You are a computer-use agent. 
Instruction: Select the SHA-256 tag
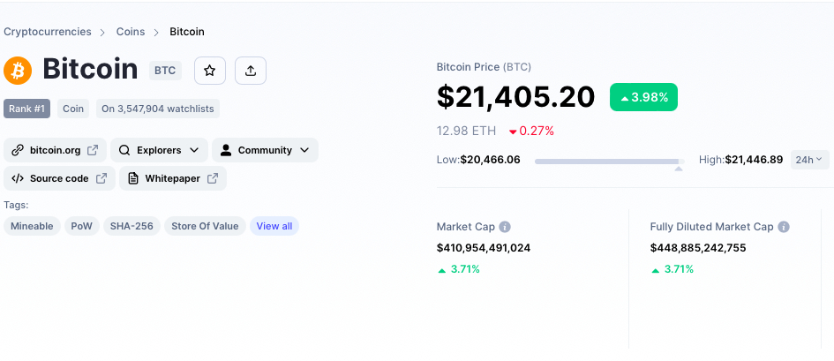[x=131, y=226]
